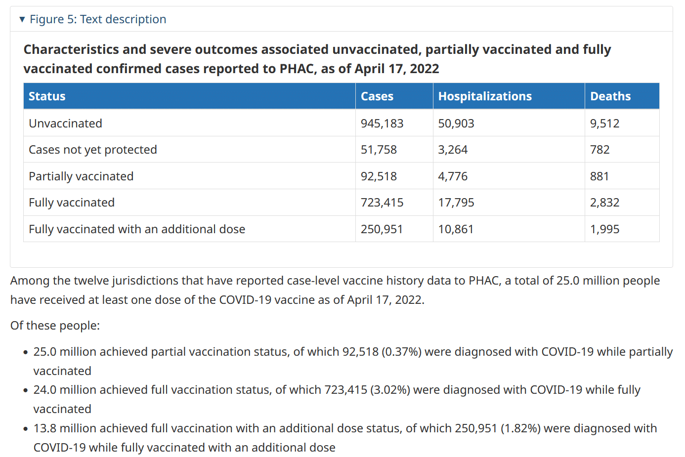
Task: Click the 17,795 hospitalizations cell
Action: (456, 203)
